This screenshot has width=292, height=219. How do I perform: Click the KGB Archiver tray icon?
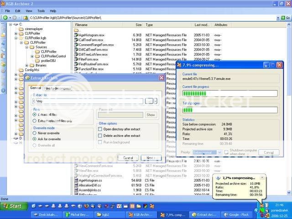pos(262,205)
